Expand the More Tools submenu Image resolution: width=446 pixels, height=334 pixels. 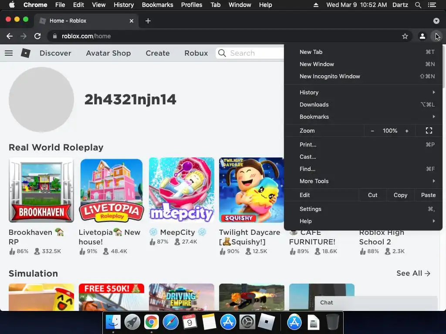pos(363,181)
